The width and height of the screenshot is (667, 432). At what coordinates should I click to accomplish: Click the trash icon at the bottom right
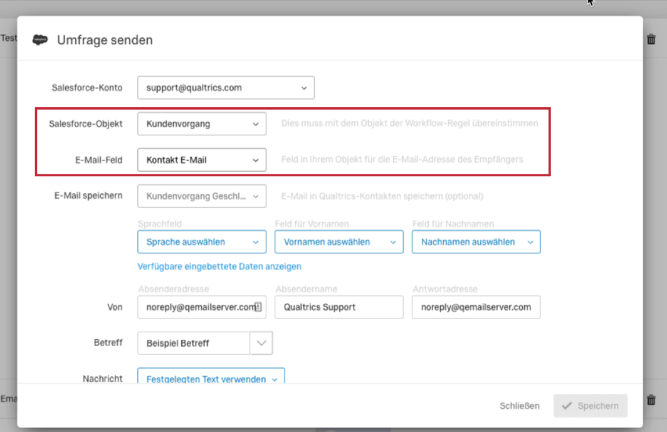coord(651,400)
